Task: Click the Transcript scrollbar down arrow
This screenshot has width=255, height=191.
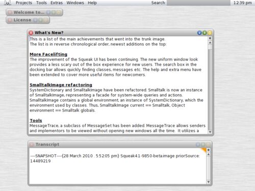Action: (209, 182)
